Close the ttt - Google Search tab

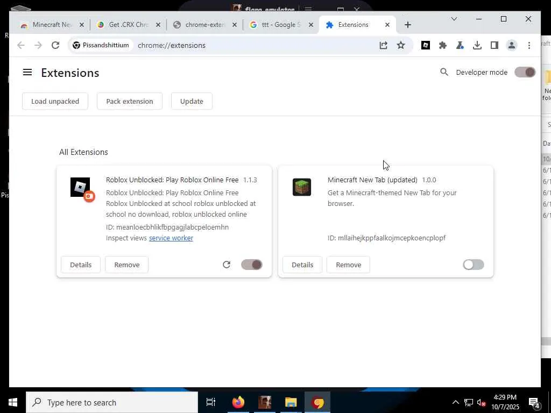tap(310, 25)
